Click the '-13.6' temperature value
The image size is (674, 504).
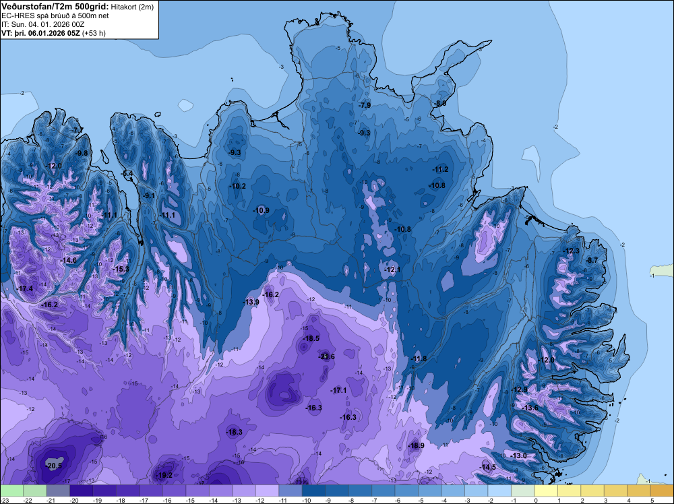530,408
